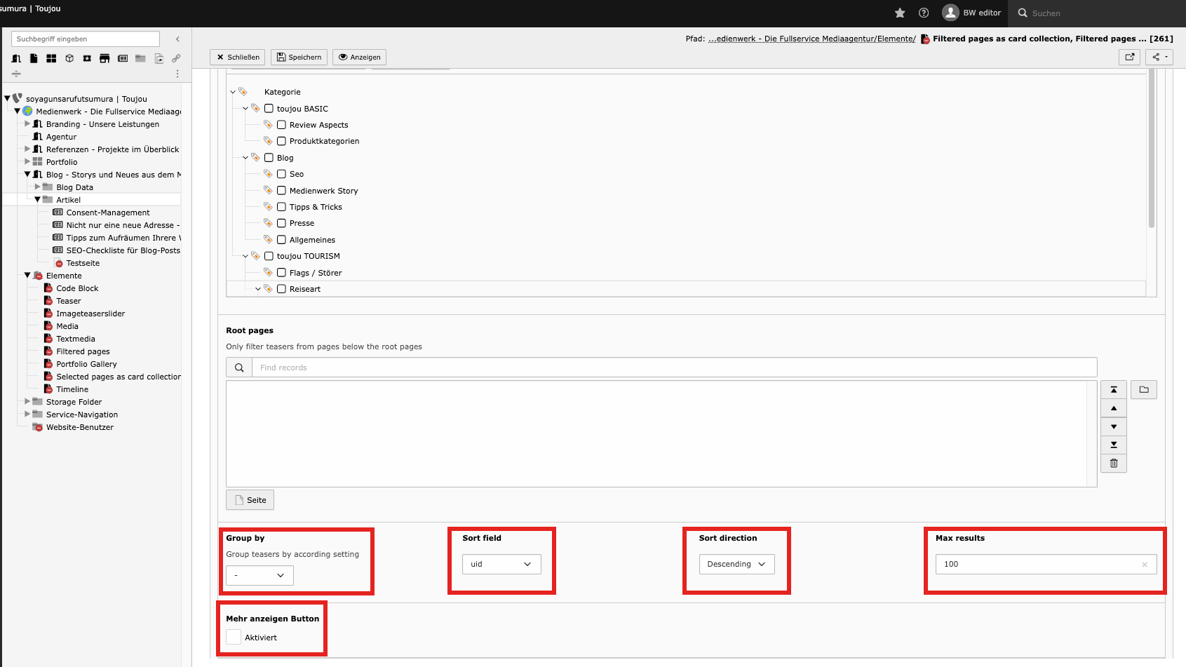Check the Medienwerk Story category
The height and width of the screenshot is (667, 1186).
click(x=281, y=191)
